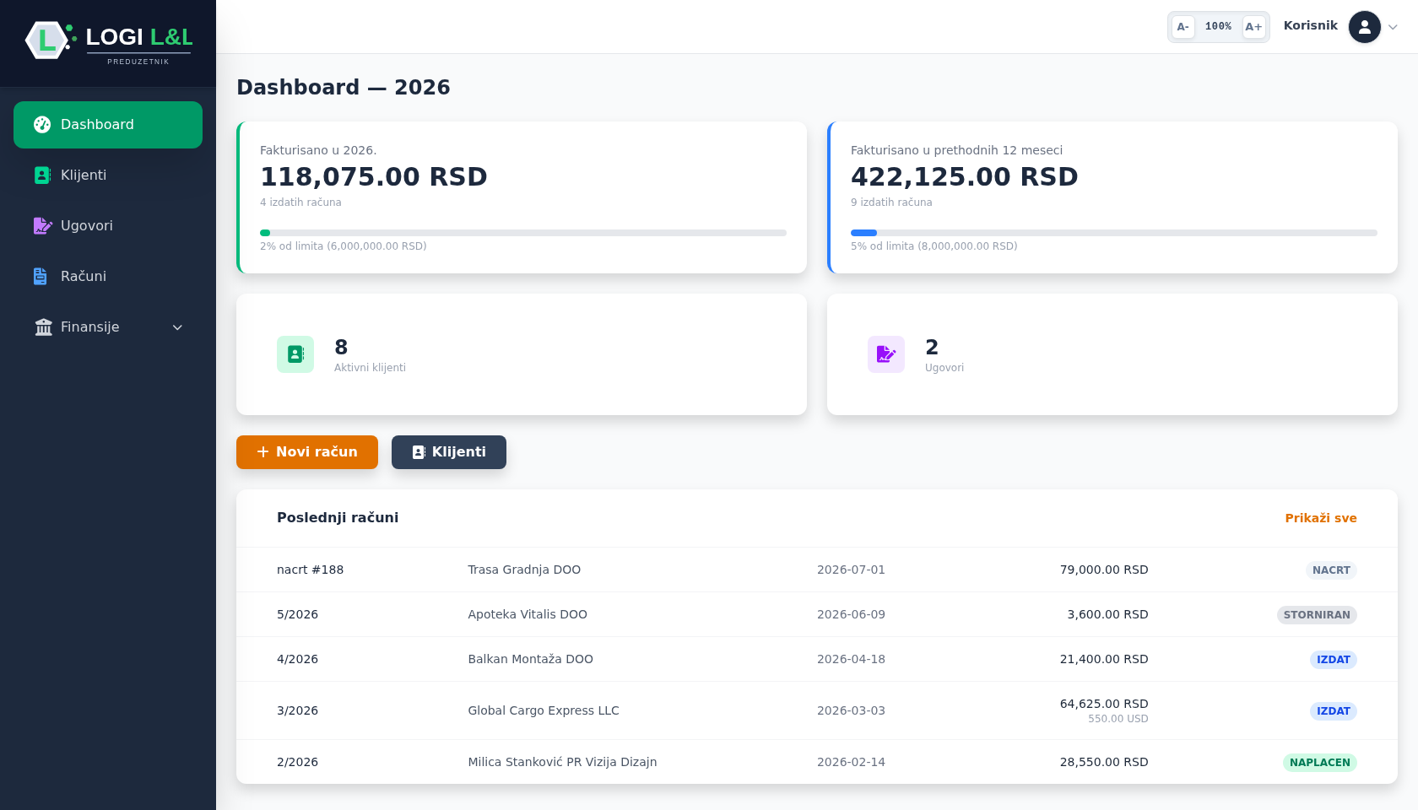Create a new invoice with Novi račun
Viewport: 1418px width, 810px height.
[307, 452]
